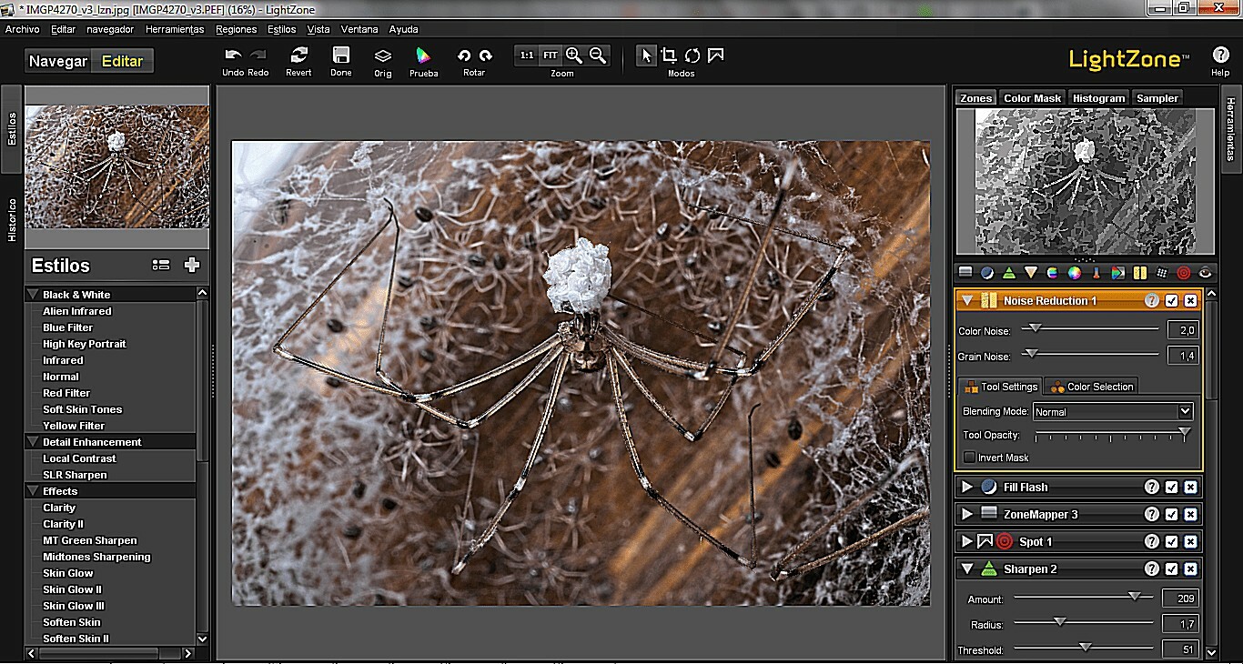Click the Sharpen 2 Amount slider handle
The height and width of the screenshot is (664, 1243).
1134,597
